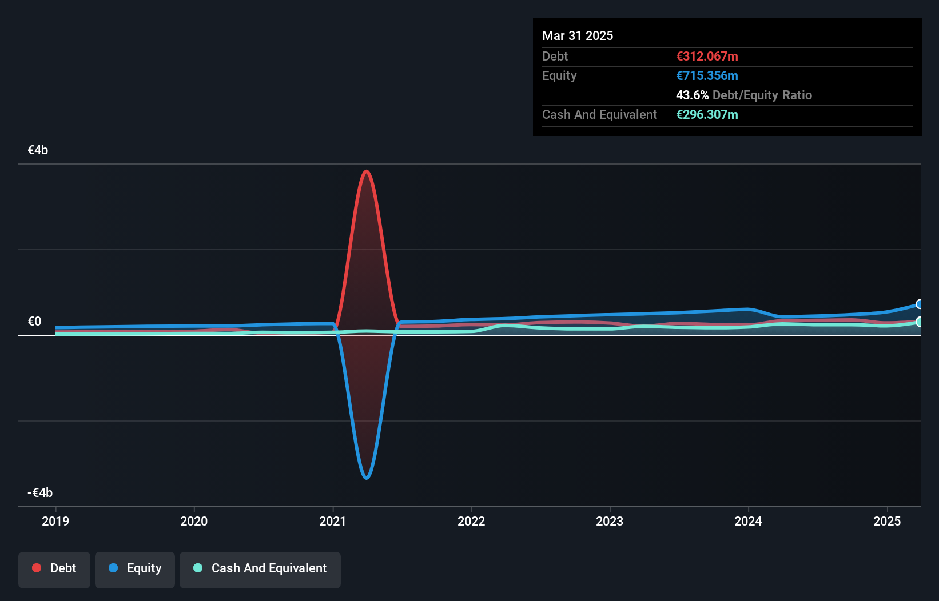Screen dimensions: 939x601
Task: Click the €296.307m cash value
Action: click(707, 114)
